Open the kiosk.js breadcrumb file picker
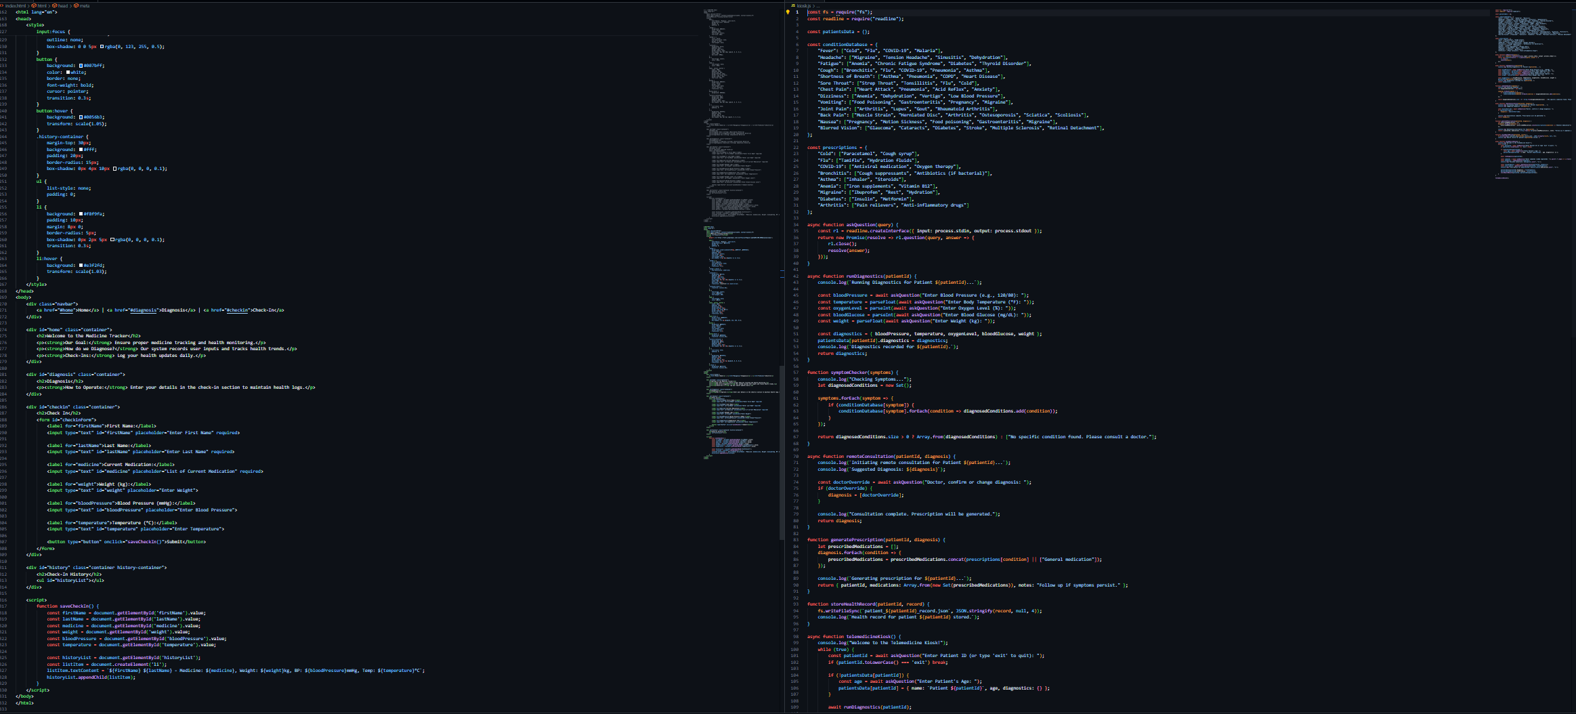 [x=803, y=5]
